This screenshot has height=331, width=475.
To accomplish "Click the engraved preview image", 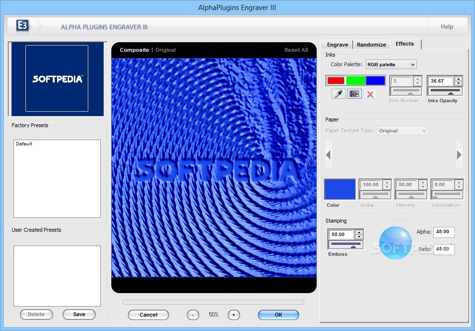I will (214, 167).
